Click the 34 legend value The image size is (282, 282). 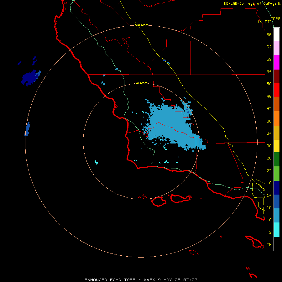point(269,133)
